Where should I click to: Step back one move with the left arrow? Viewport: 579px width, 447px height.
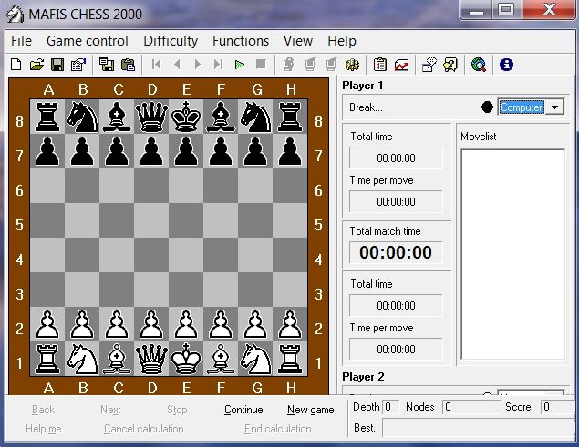pos(177,65)
